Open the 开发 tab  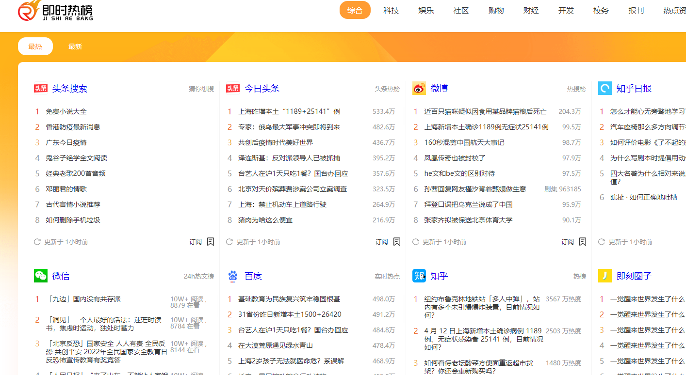566,10
